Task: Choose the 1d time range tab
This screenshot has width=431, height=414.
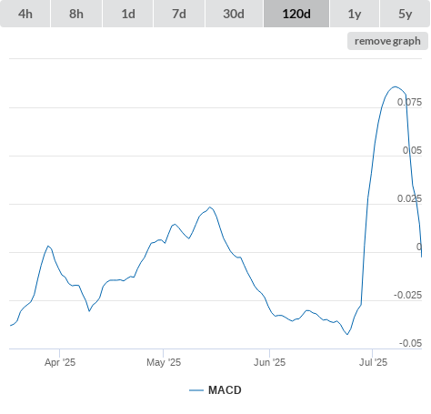Action: 128,14
